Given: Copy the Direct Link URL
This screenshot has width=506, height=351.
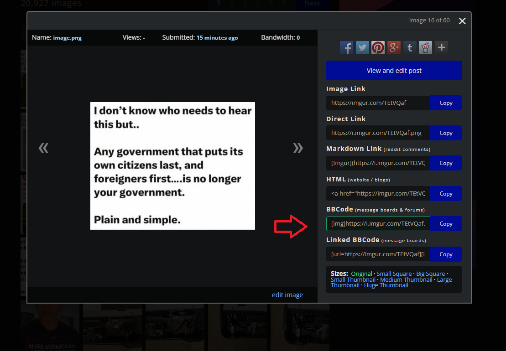Looking at the screenshot, I should (x=446, y=133).
